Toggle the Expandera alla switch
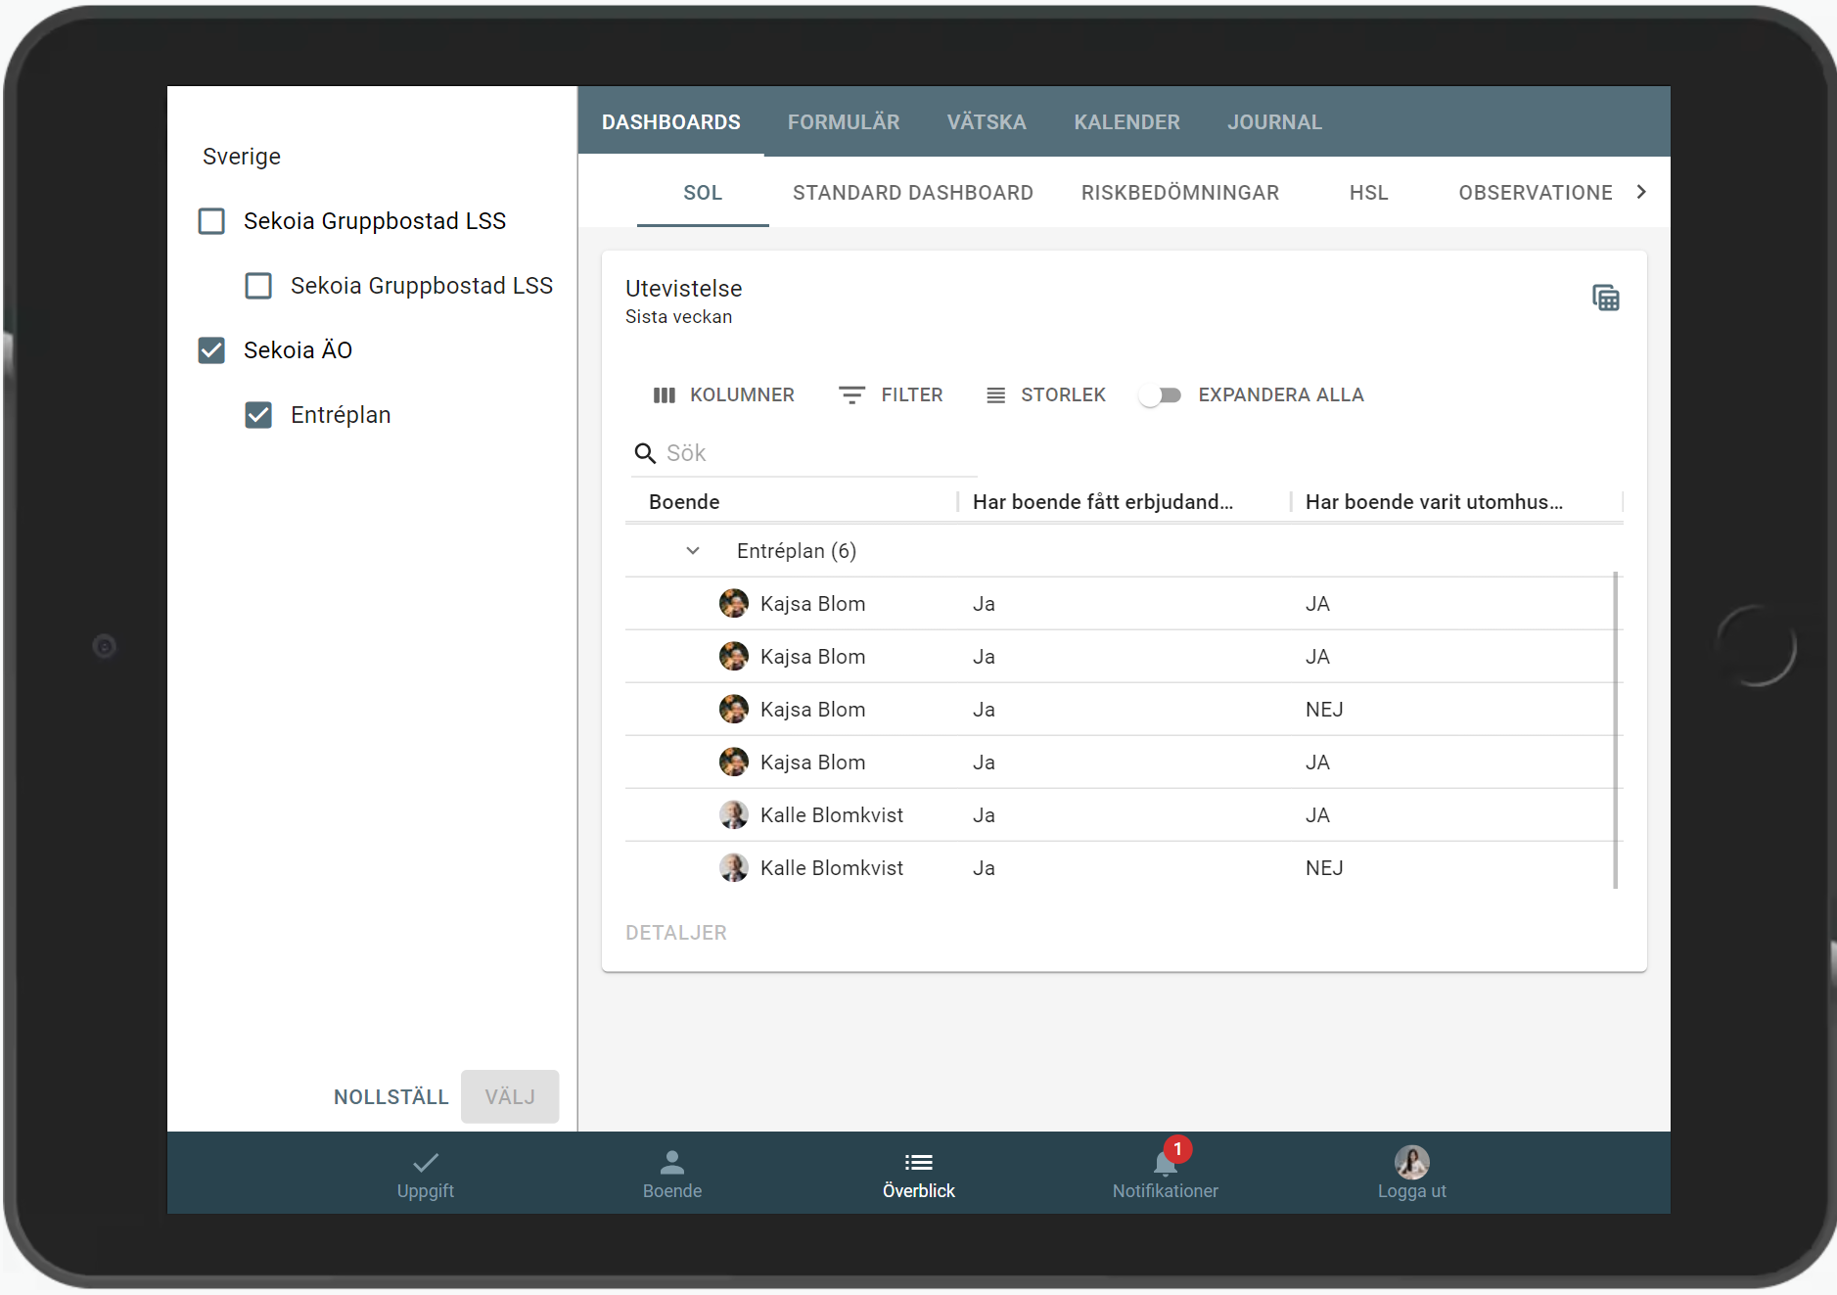Viewport: 1837px width, 1295px height. click(1160, 395)
